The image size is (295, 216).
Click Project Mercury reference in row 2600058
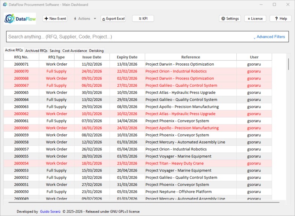click(x=185, y=142)
